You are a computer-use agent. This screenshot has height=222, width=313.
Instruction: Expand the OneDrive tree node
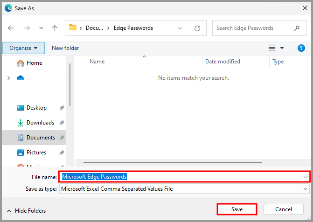pyautogui.click(x=8, y=78)
